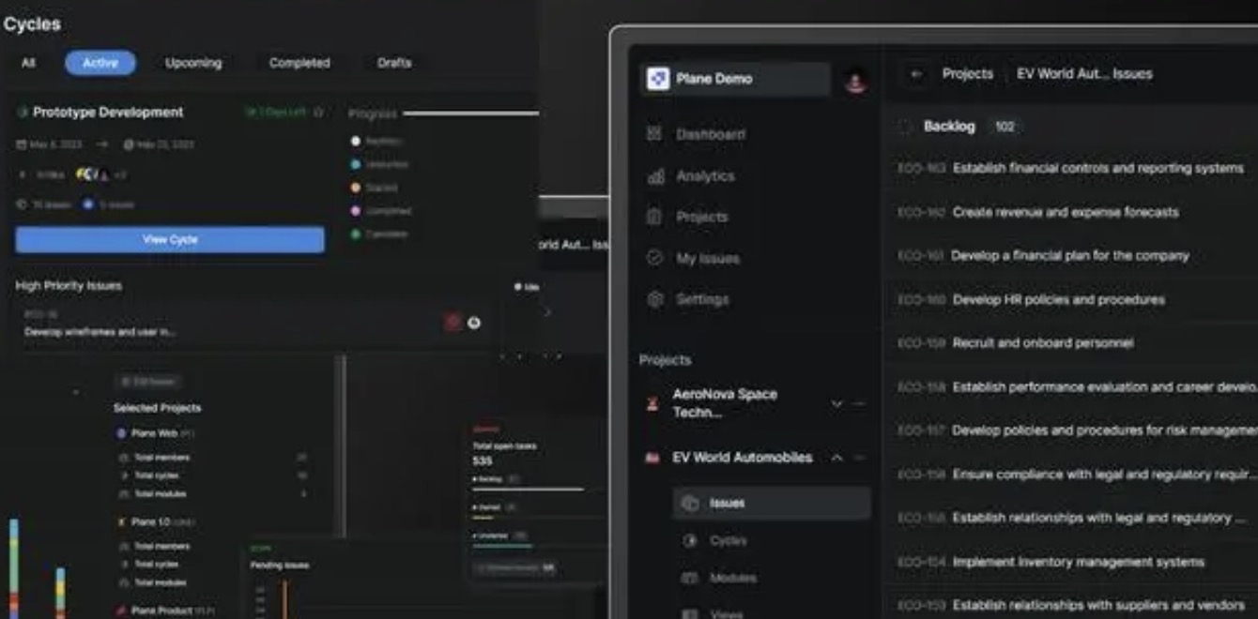This screenshot has width=1258, height=619.
Task: Click the Plane Demo workspace logo icon
Action: point(658,79)
